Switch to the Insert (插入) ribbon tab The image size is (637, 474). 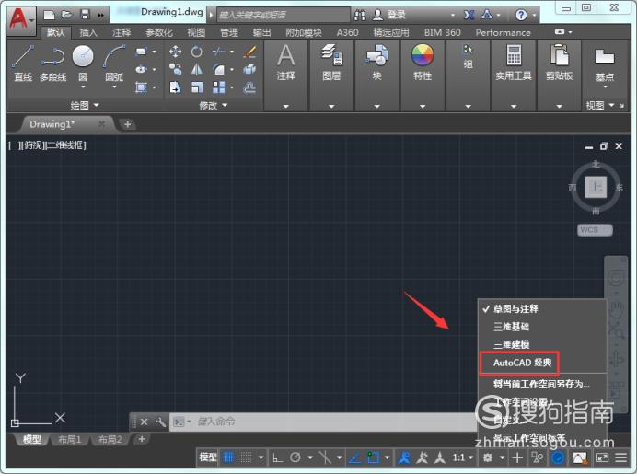pyautogui.click(x=88, y=32)
